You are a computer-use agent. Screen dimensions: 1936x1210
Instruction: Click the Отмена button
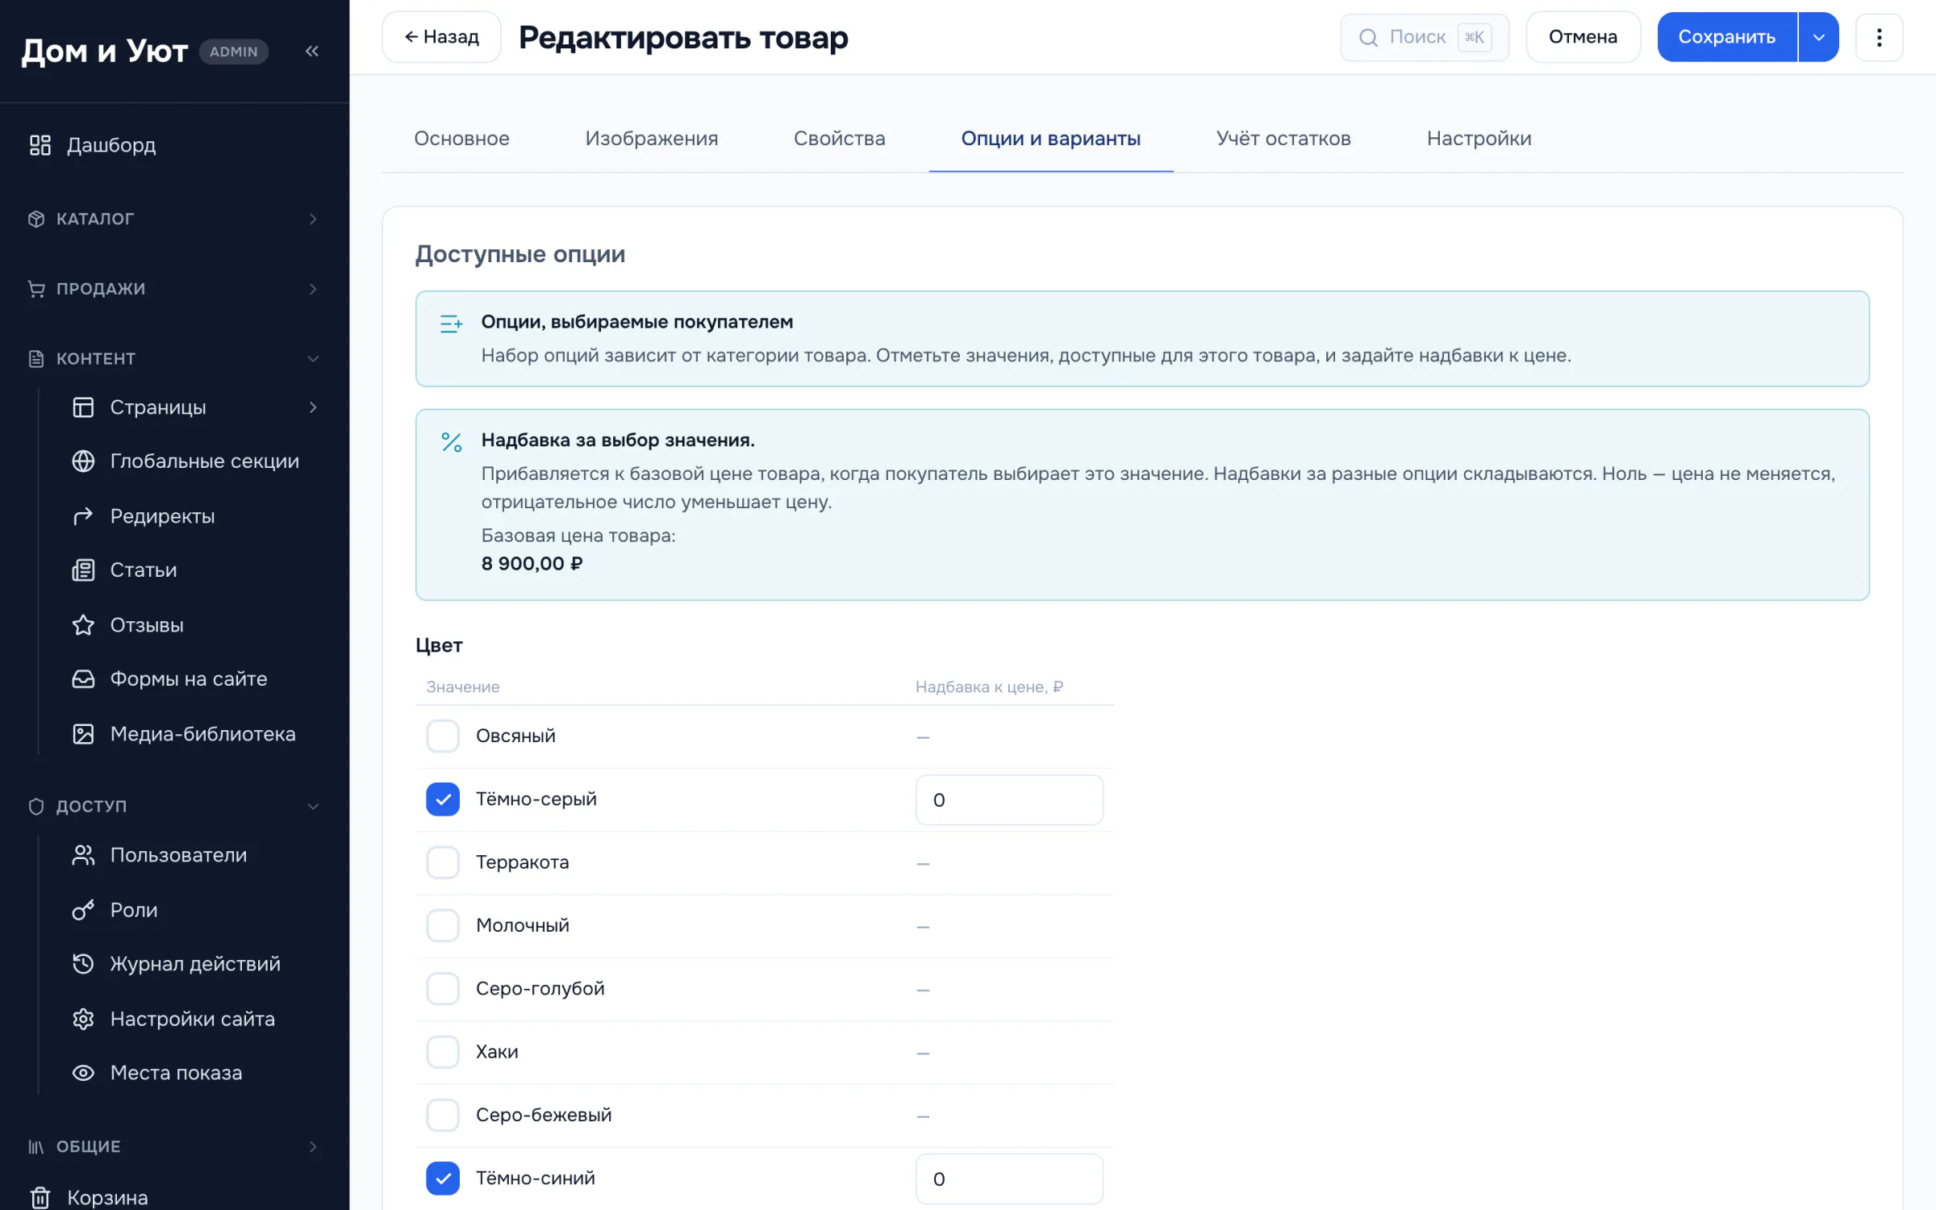click(1583, 37)
